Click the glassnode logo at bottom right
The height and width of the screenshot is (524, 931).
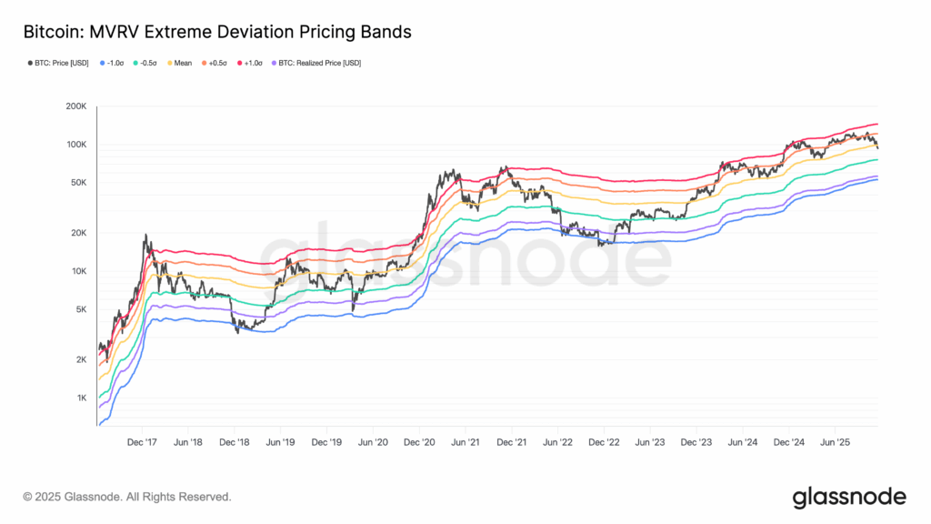[849, 497]
